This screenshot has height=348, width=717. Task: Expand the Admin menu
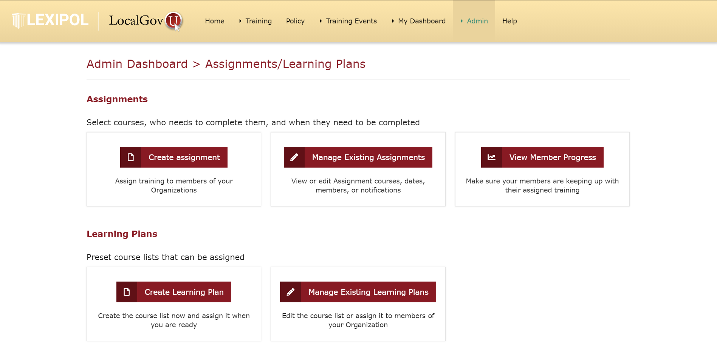[x=474, y=21]
